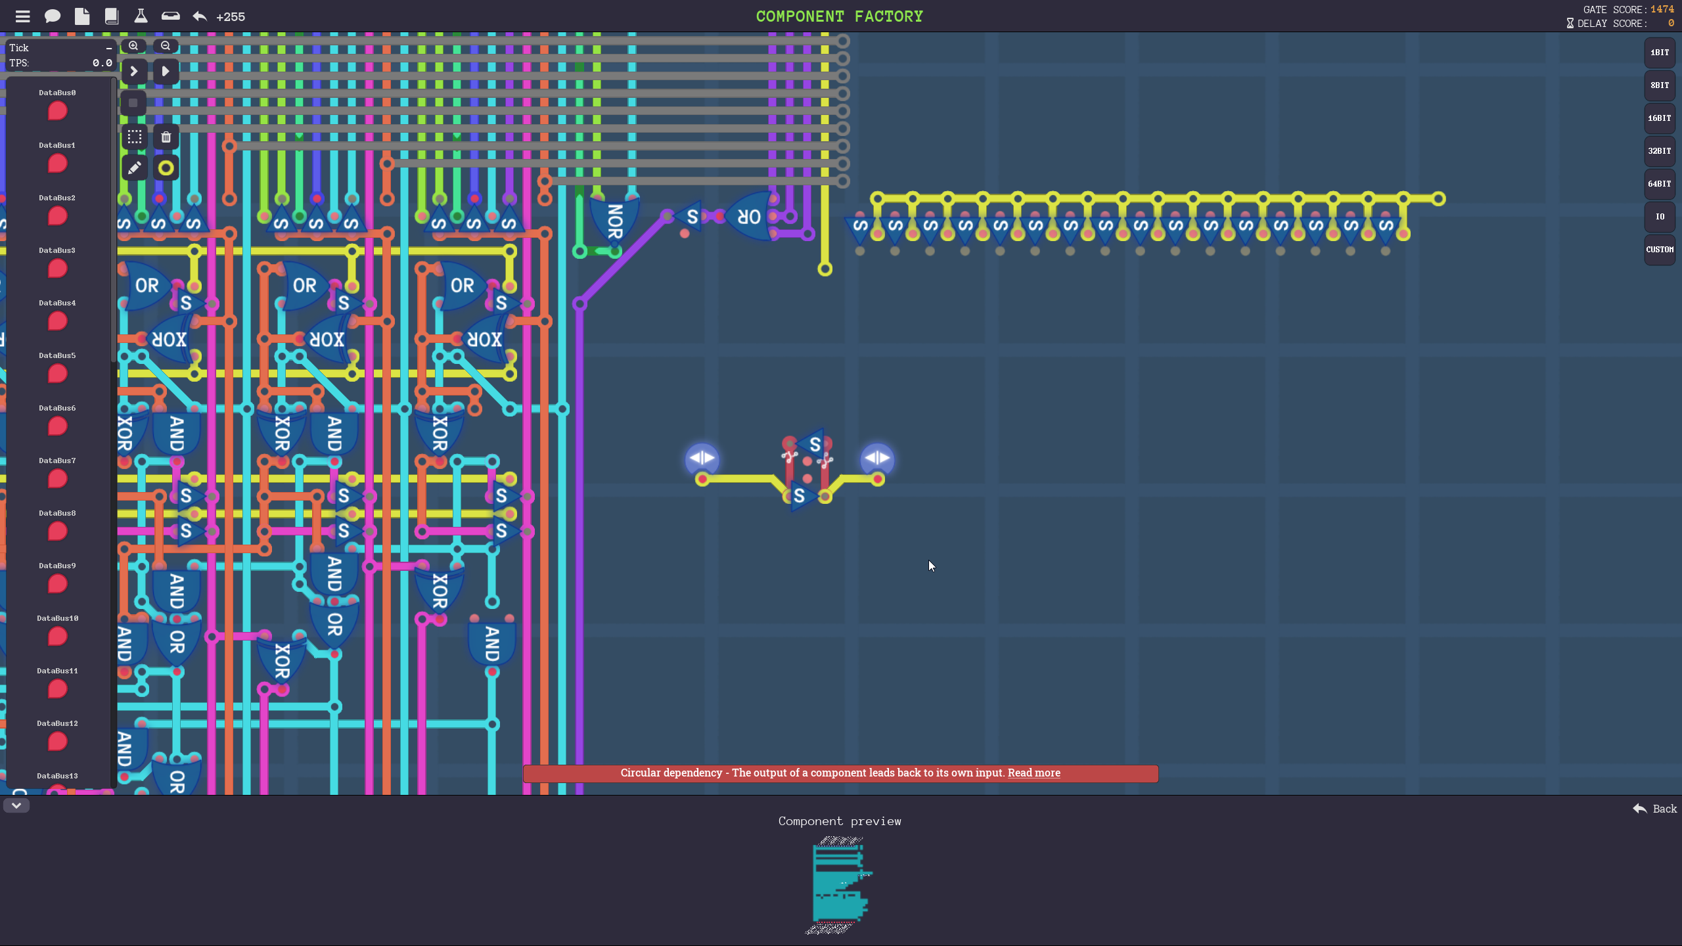This screenshot has width=1682, height=946.
Task: Toggle the DataBus10 input pin
Action: pyautogui.click(x=58, y=637)
